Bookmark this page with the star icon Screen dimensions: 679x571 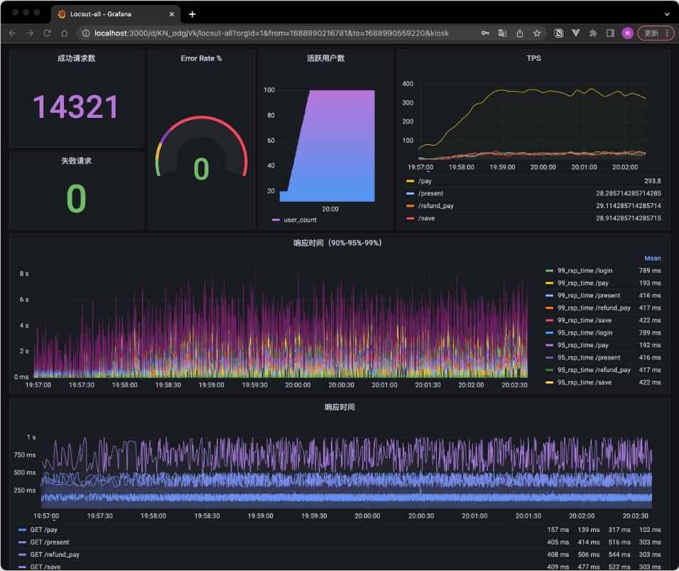coord(537,33)
